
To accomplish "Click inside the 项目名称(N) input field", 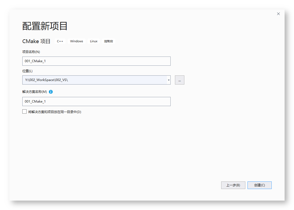I will (x=96, y=61).
